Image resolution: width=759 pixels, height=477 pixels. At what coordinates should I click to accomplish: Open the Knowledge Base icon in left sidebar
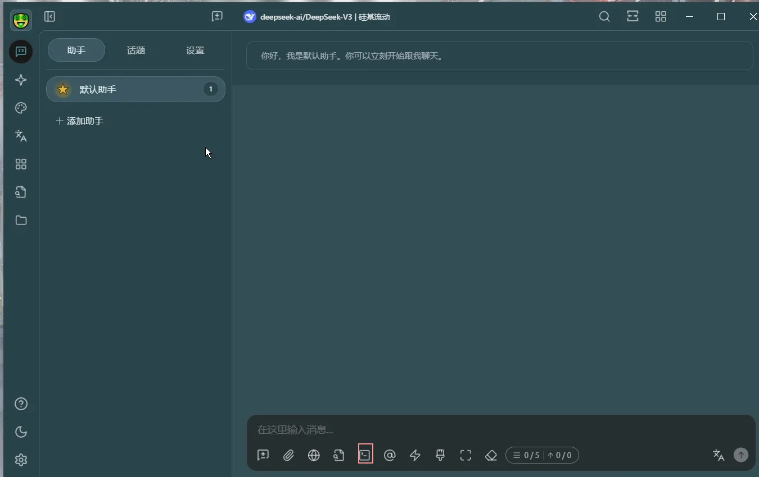pos(21,192)
